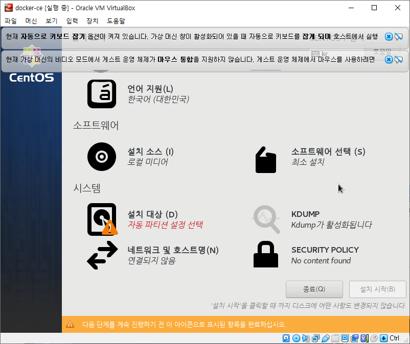The image size is (410, 344).
Task: Click the KDUMP magnifier icon
Action: [x=266, y=219]
